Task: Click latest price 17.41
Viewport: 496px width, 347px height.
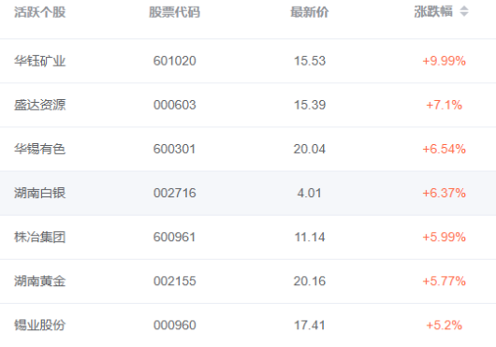Action: (x=310, y=325)
